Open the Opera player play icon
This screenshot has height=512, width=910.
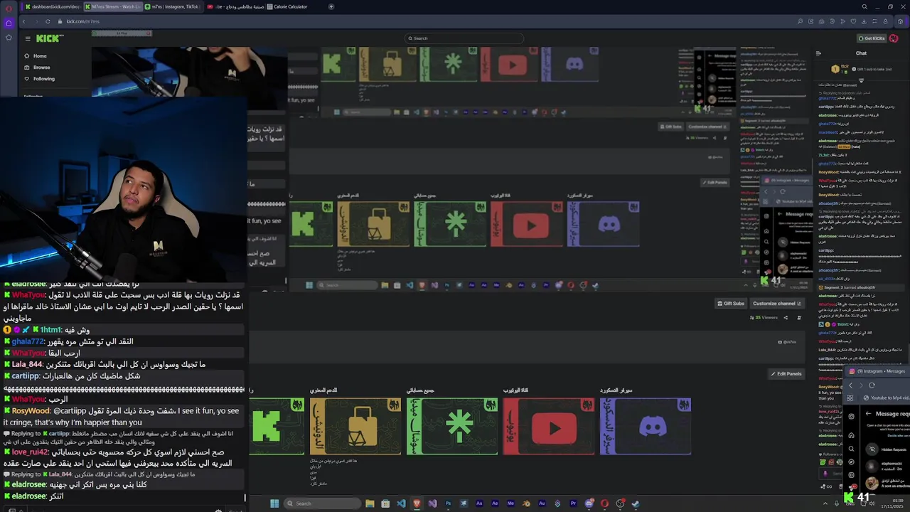pos(843,21)
